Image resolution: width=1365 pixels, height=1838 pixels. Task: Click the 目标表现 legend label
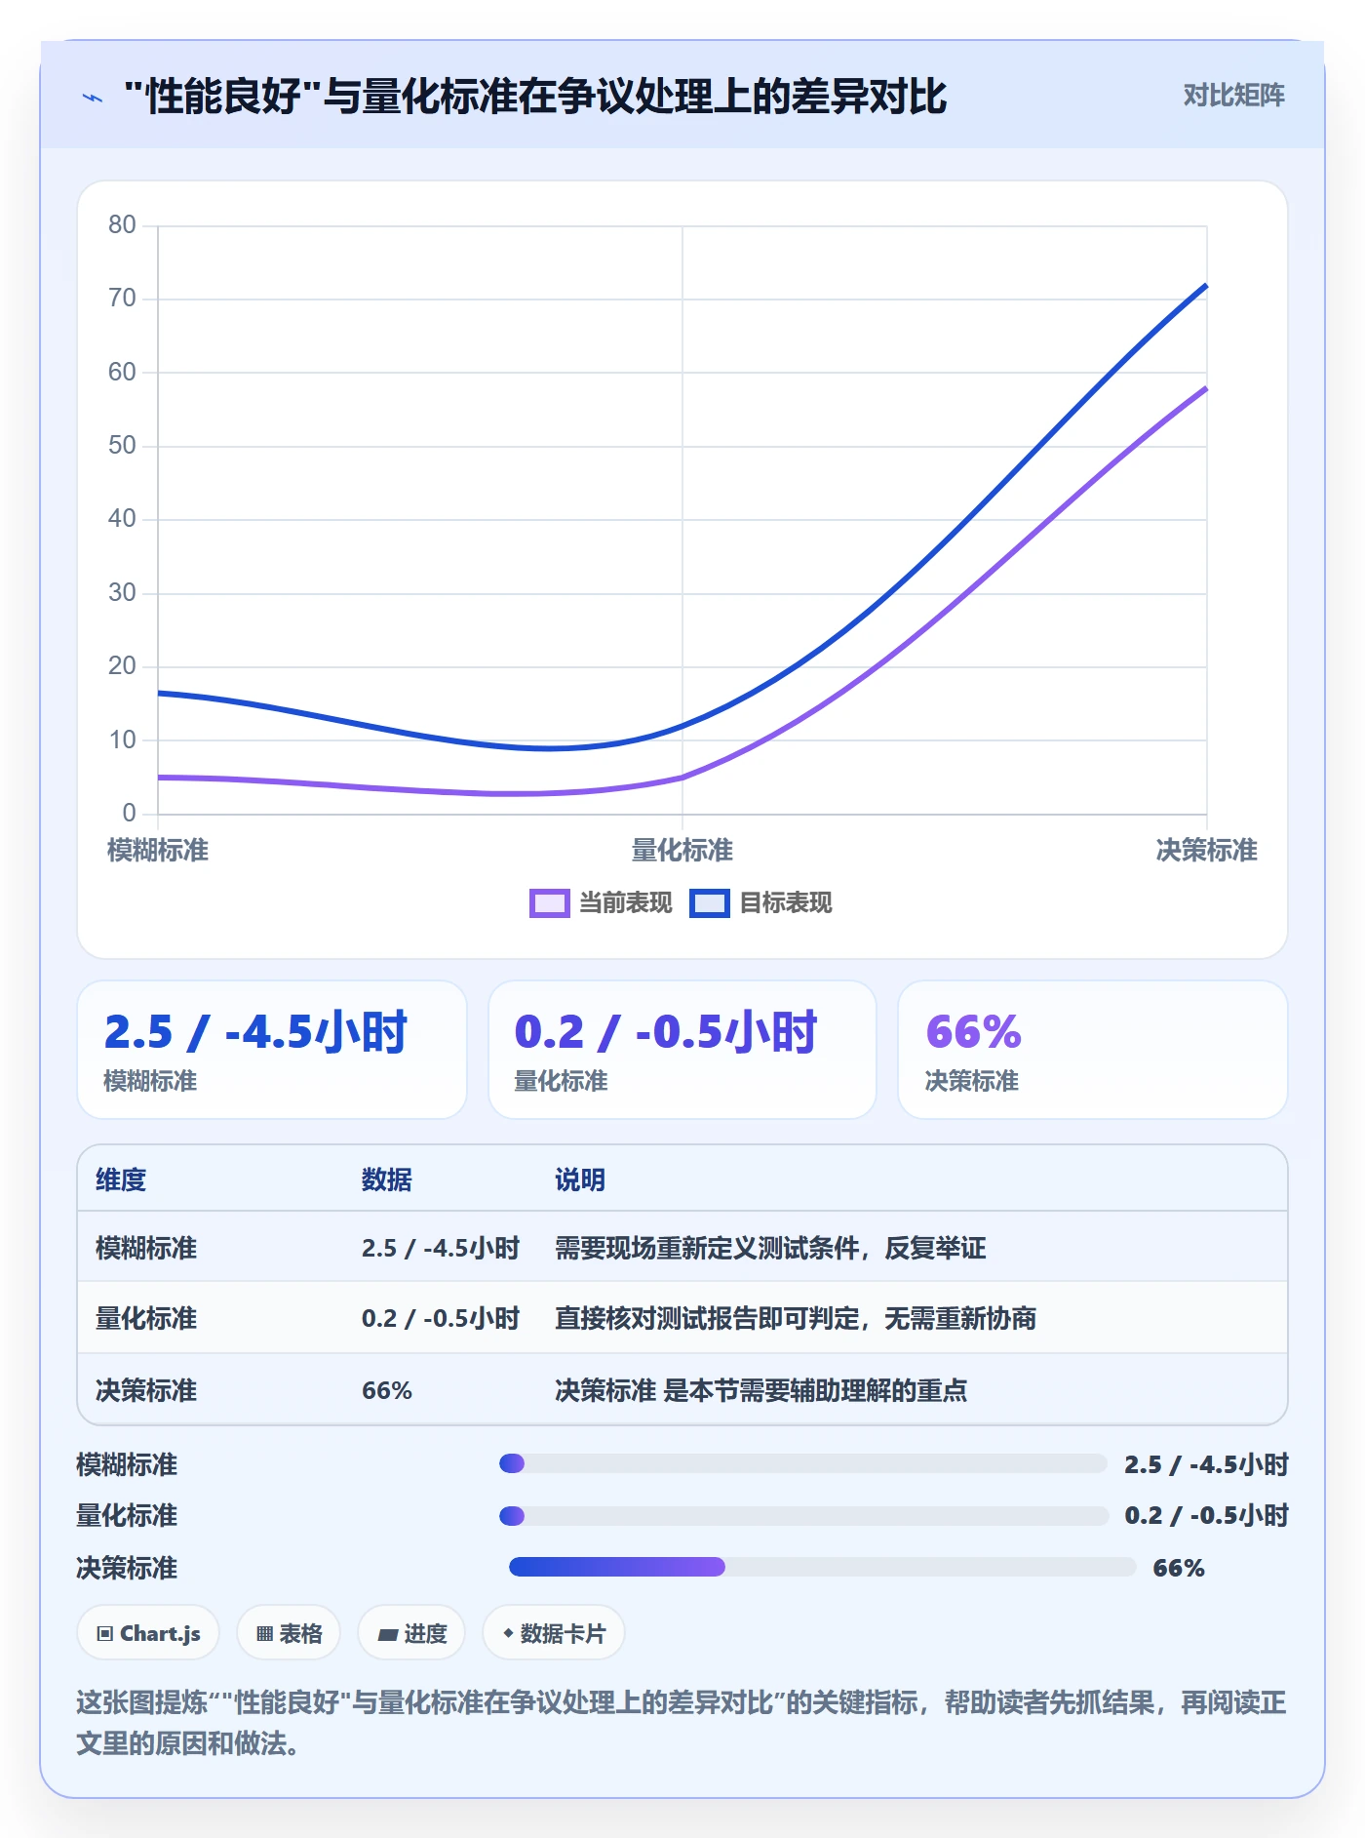(x=786, y=903)
